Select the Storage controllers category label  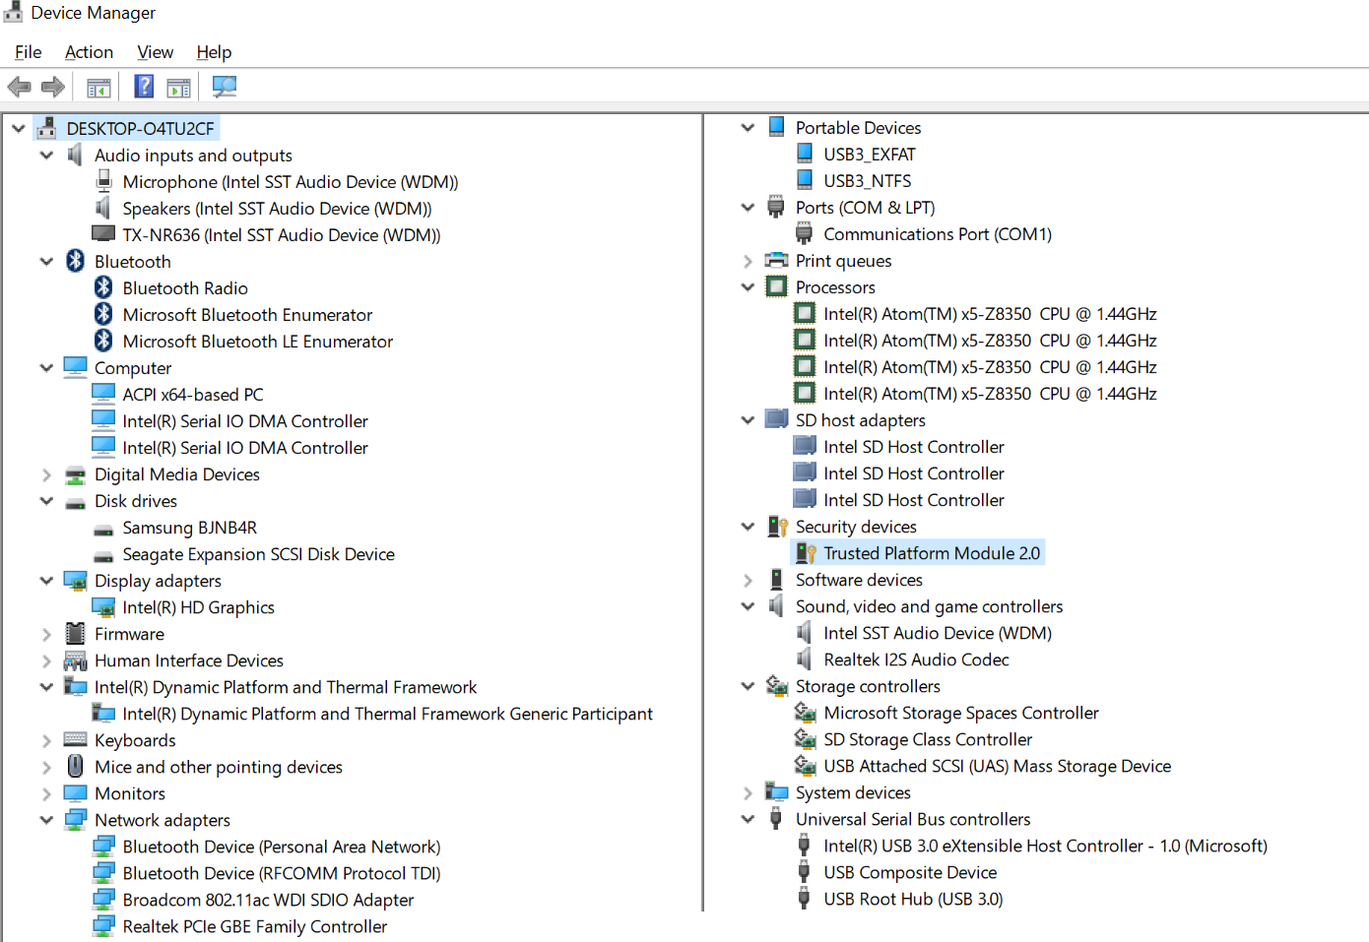[x=868, y=686]
